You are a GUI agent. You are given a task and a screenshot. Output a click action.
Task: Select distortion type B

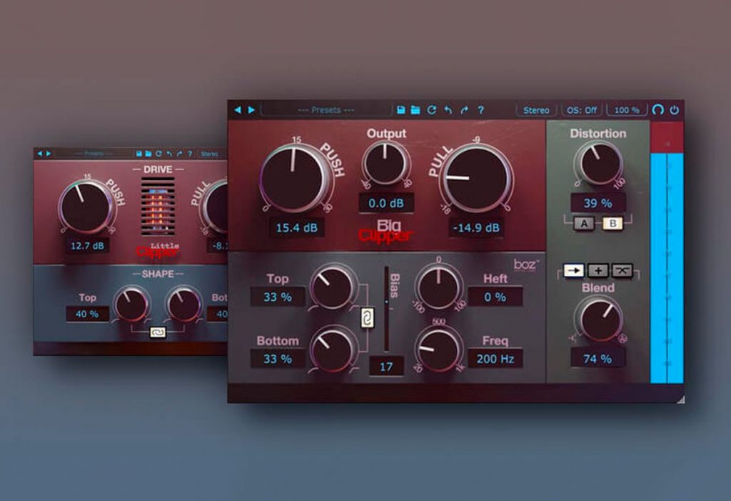pyautogui.click(x=612, y=224)
